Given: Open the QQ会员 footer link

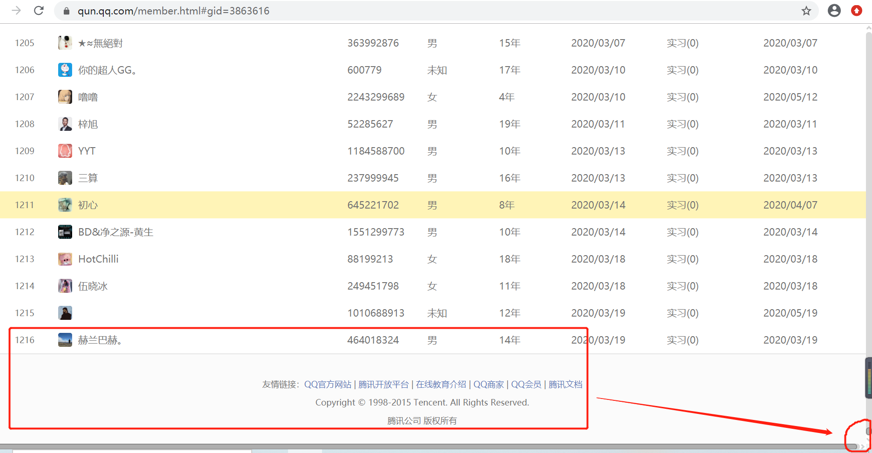Looking at the screenshot, I should tap(526, 385).
